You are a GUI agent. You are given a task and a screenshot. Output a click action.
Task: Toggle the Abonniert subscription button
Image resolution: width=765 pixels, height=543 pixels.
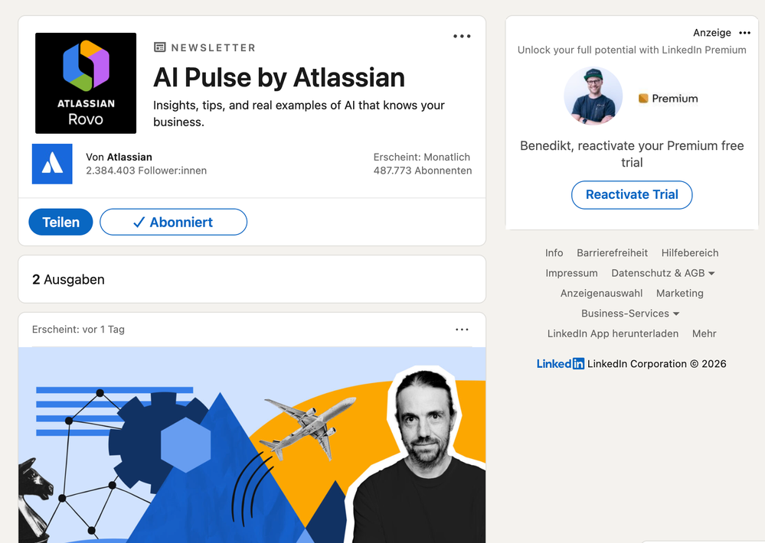coord(173,223)
